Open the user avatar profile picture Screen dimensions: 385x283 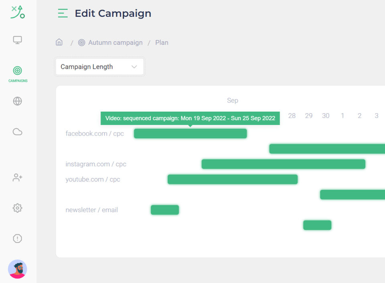17,269
